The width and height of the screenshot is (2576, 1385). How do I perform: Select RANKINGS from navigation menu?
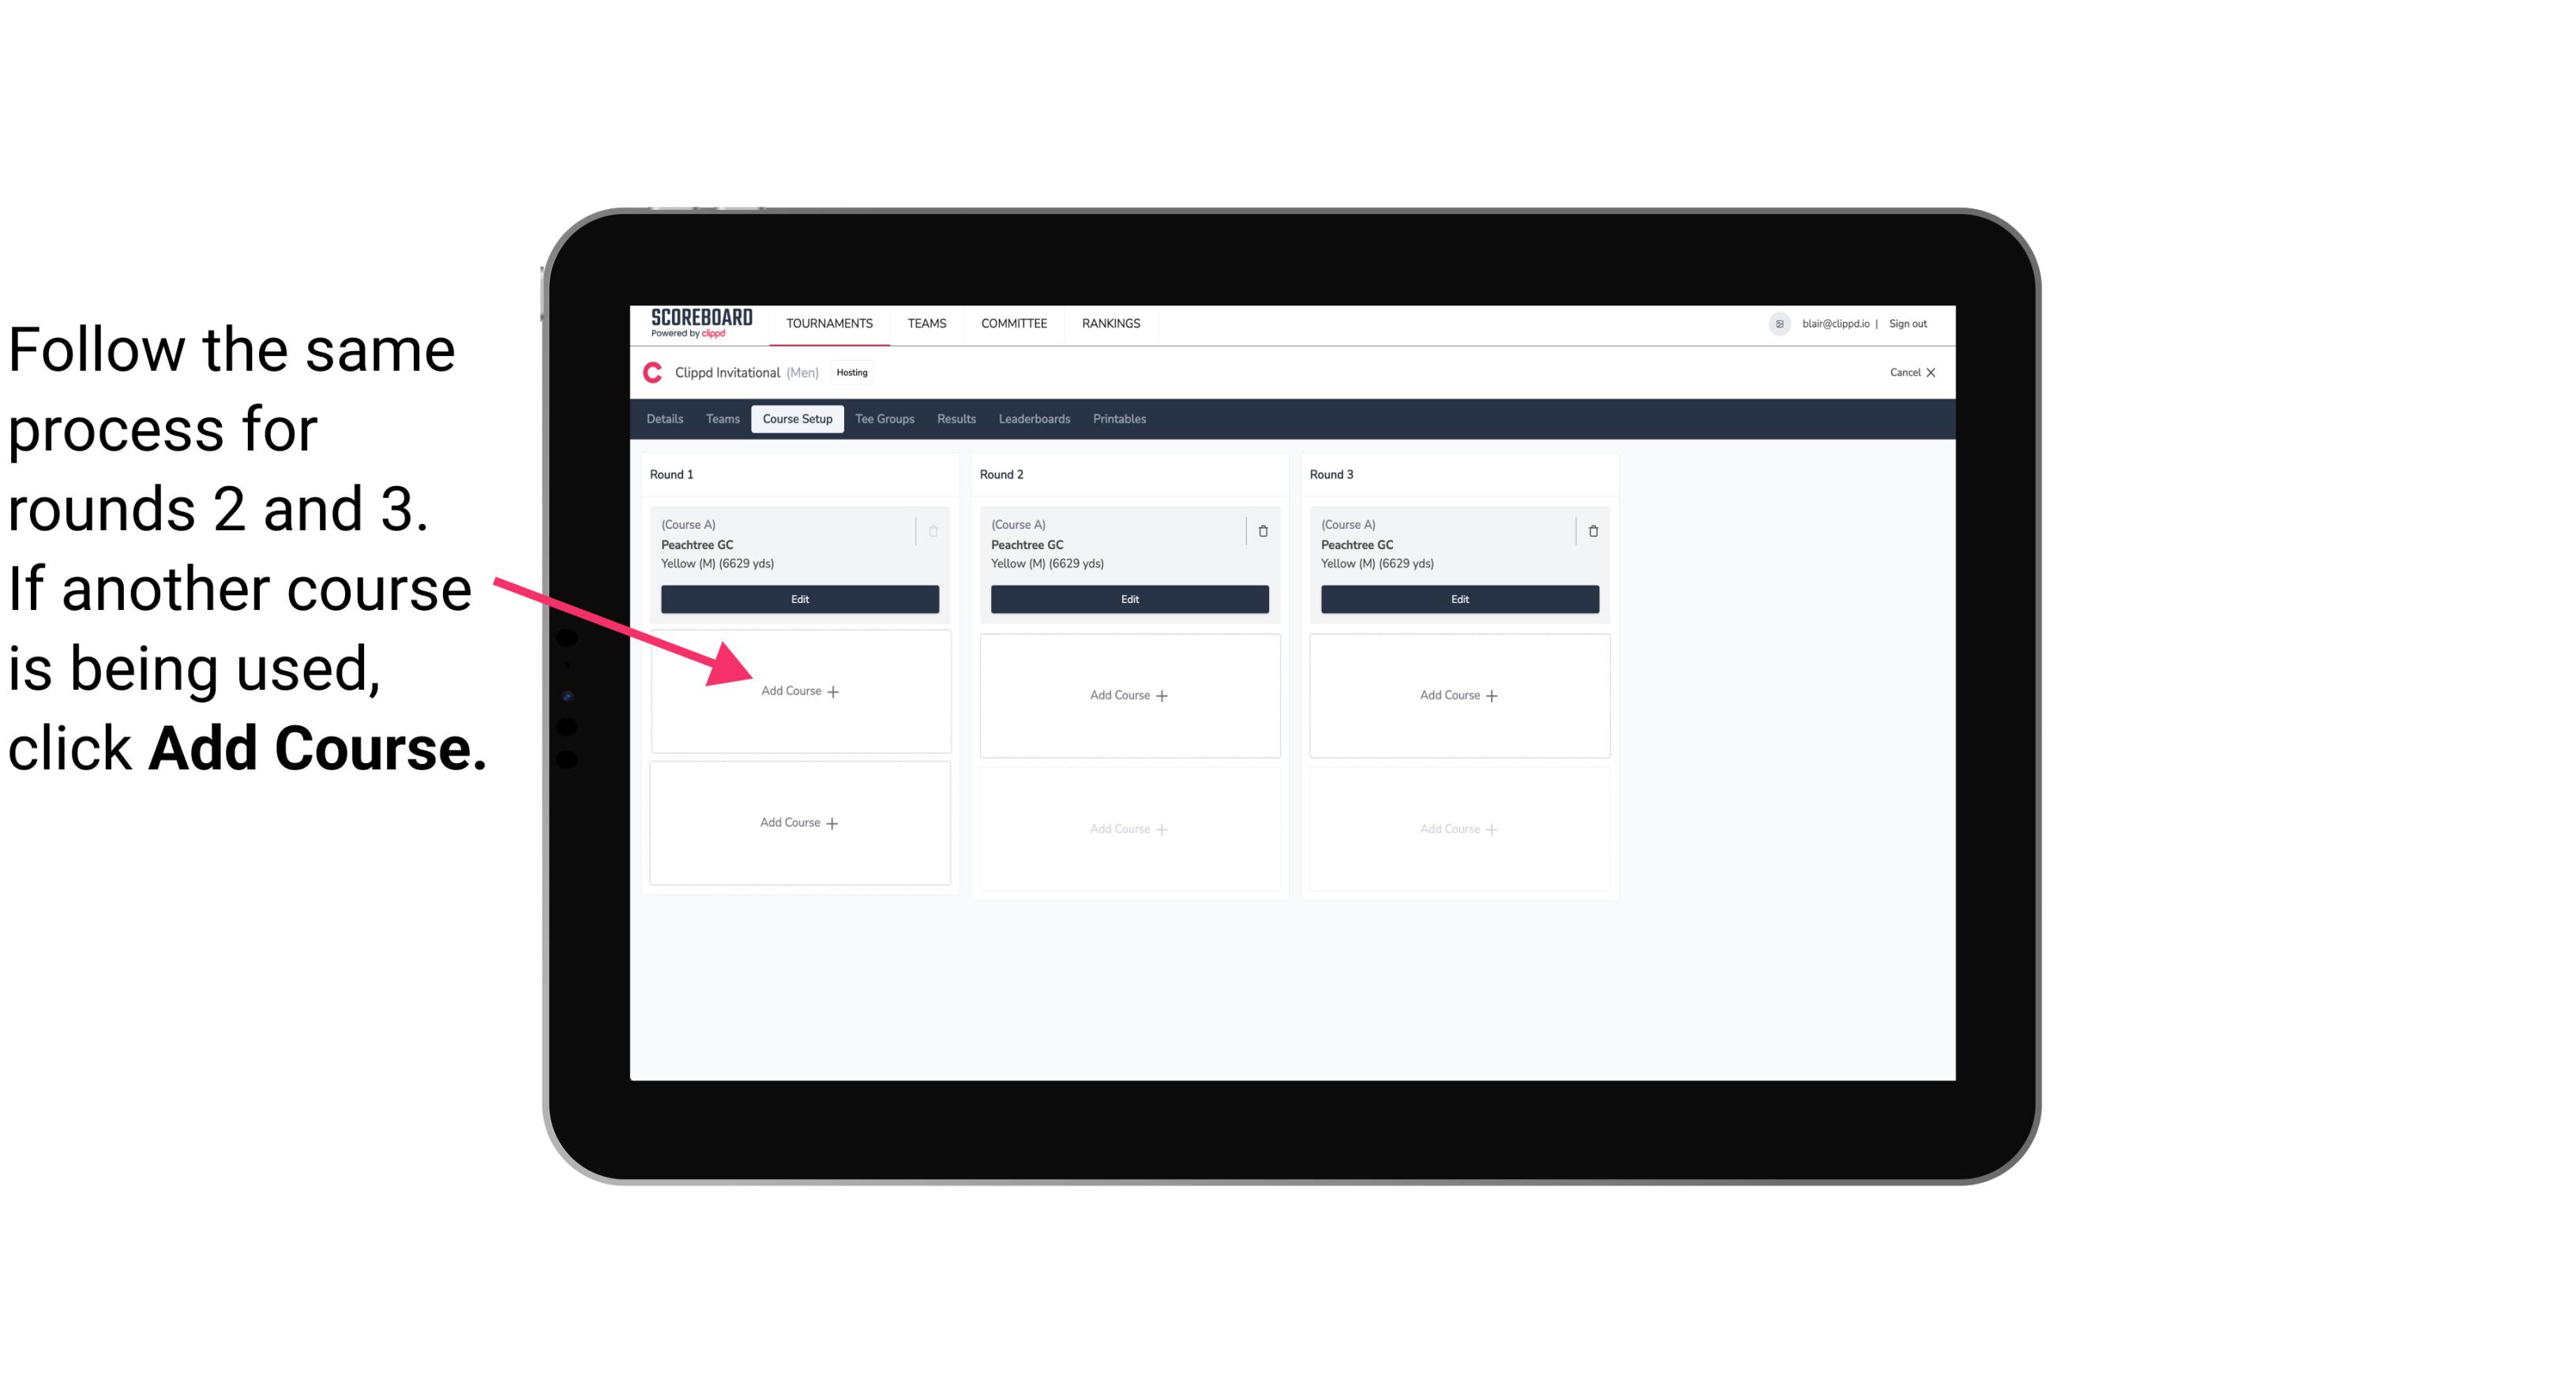[x=1110, y=322]
